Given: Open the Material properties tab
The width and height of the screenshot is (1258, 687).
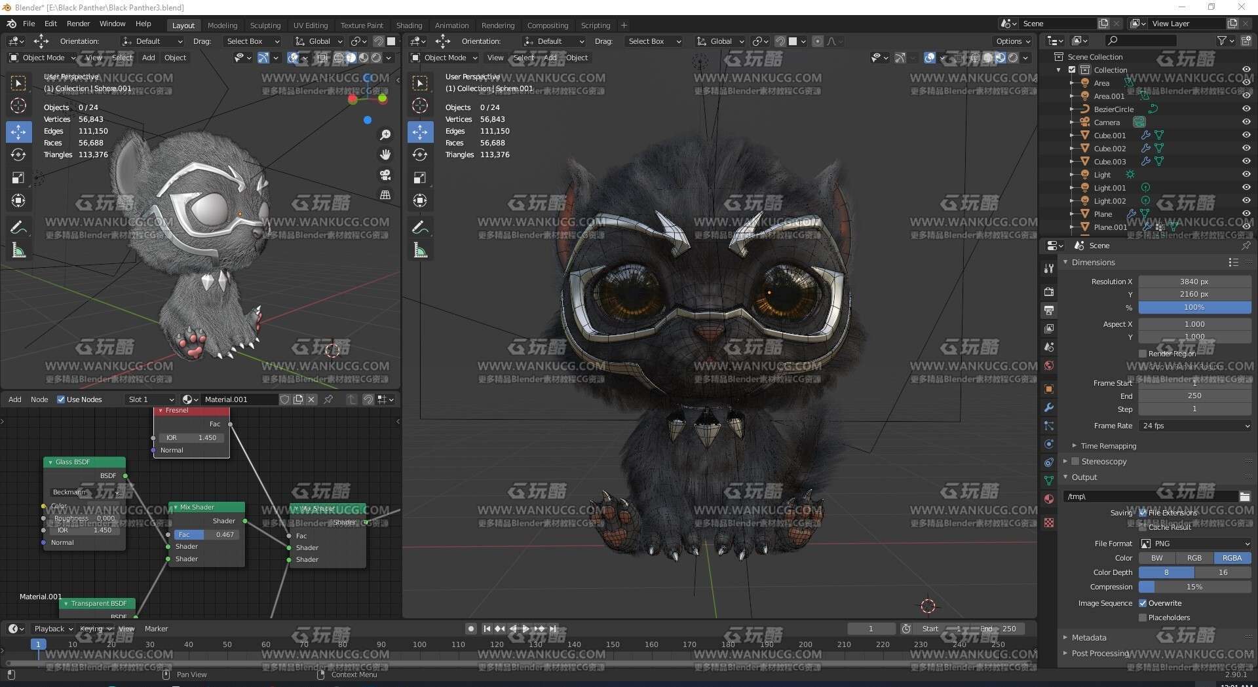Looking at the screenshot, I should click(1049, 499).
